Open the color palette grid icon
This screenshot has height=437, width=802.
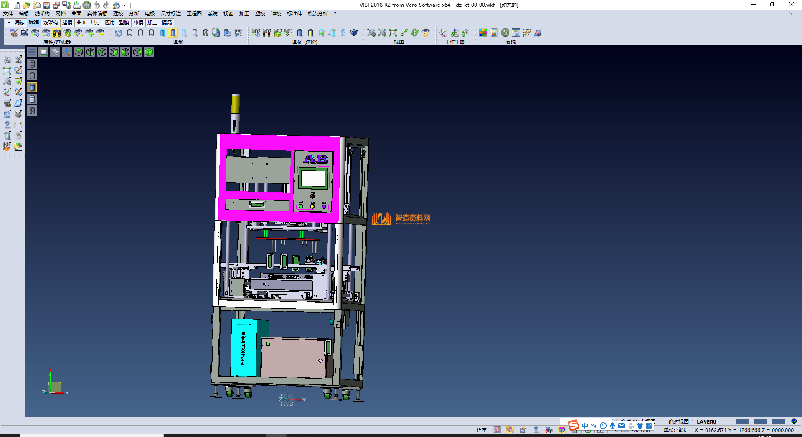483,33
